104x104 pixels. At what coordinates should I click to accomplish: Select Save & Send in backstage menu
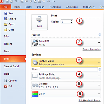pos(11,66)
